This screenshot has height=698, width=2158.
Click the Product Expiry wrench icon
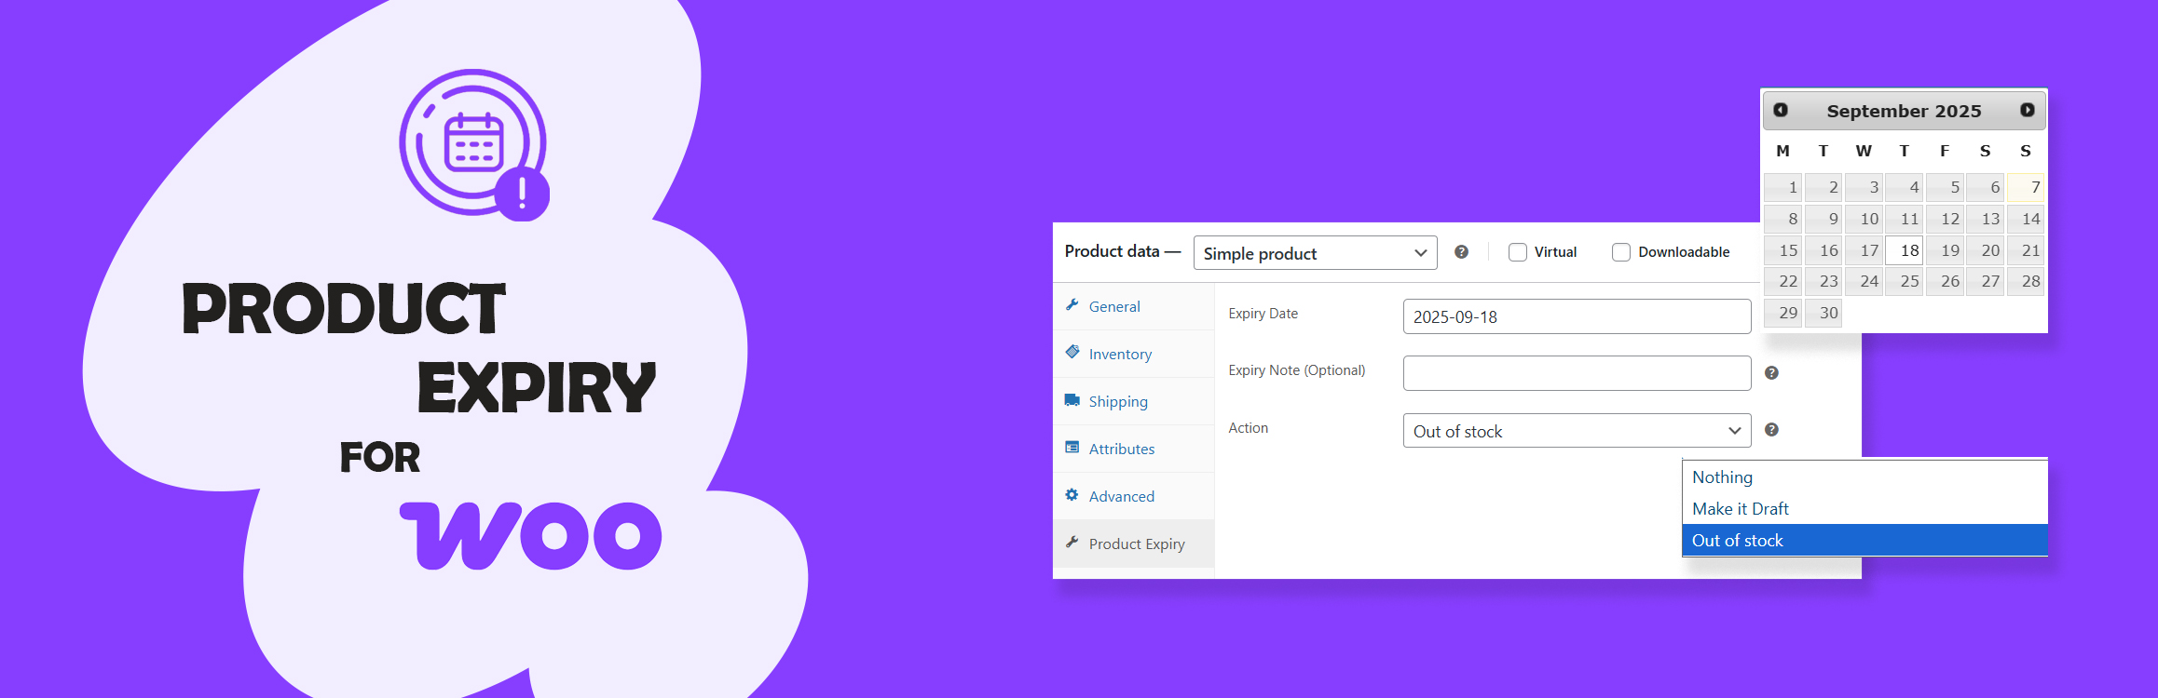point(1072,543)
